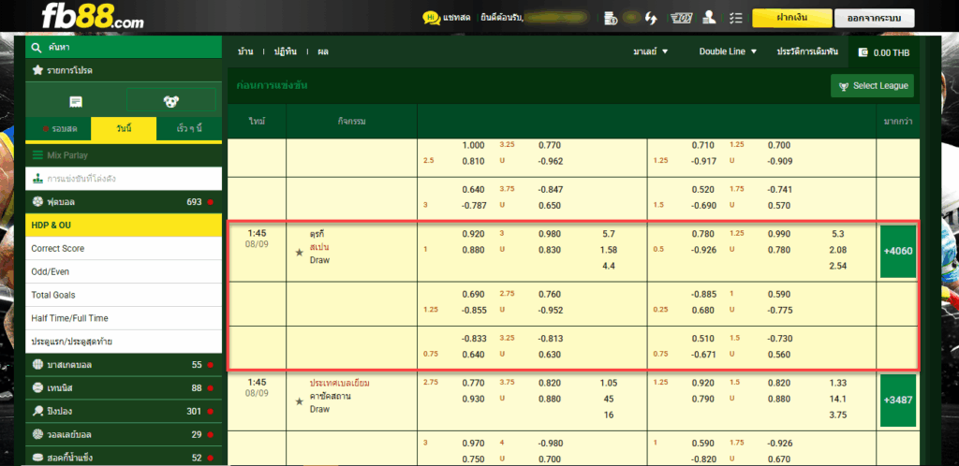Select draw odds 4.4 for Turkey-Spain
Image resolution: width=959 pixels, height=466 pixels.
(x=609, y=267)
